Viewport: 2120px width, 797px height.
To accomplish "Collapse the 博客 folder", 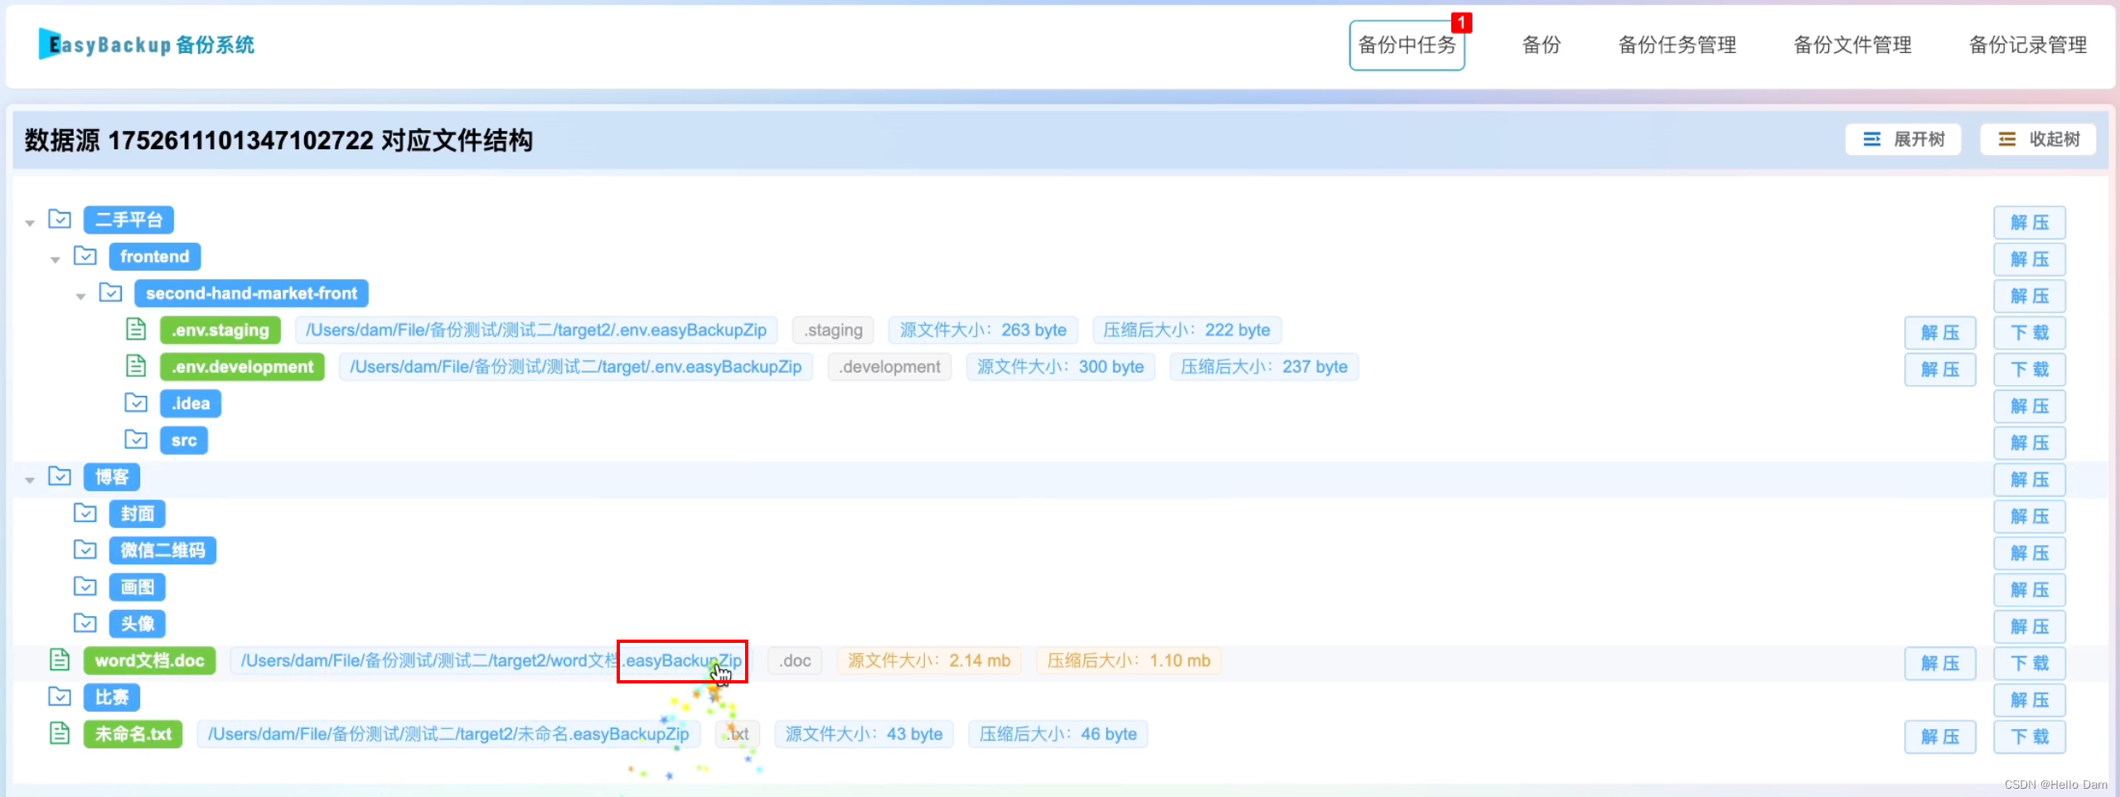I will [x=30, y=480].
